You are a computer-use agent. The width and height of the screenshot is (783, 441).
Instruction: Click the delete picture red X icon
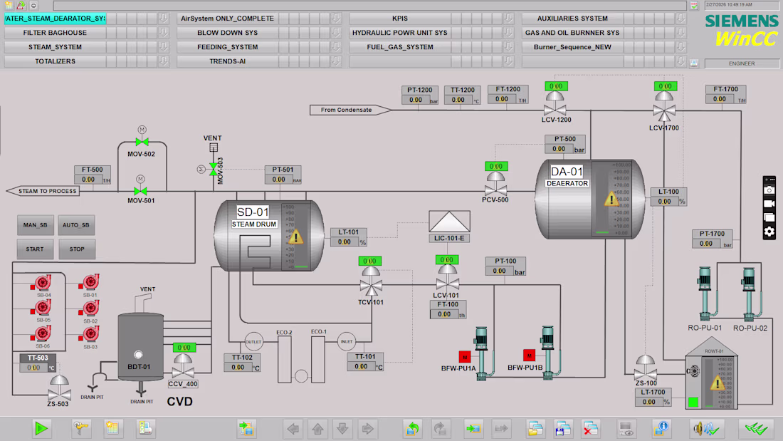(590, 428)
